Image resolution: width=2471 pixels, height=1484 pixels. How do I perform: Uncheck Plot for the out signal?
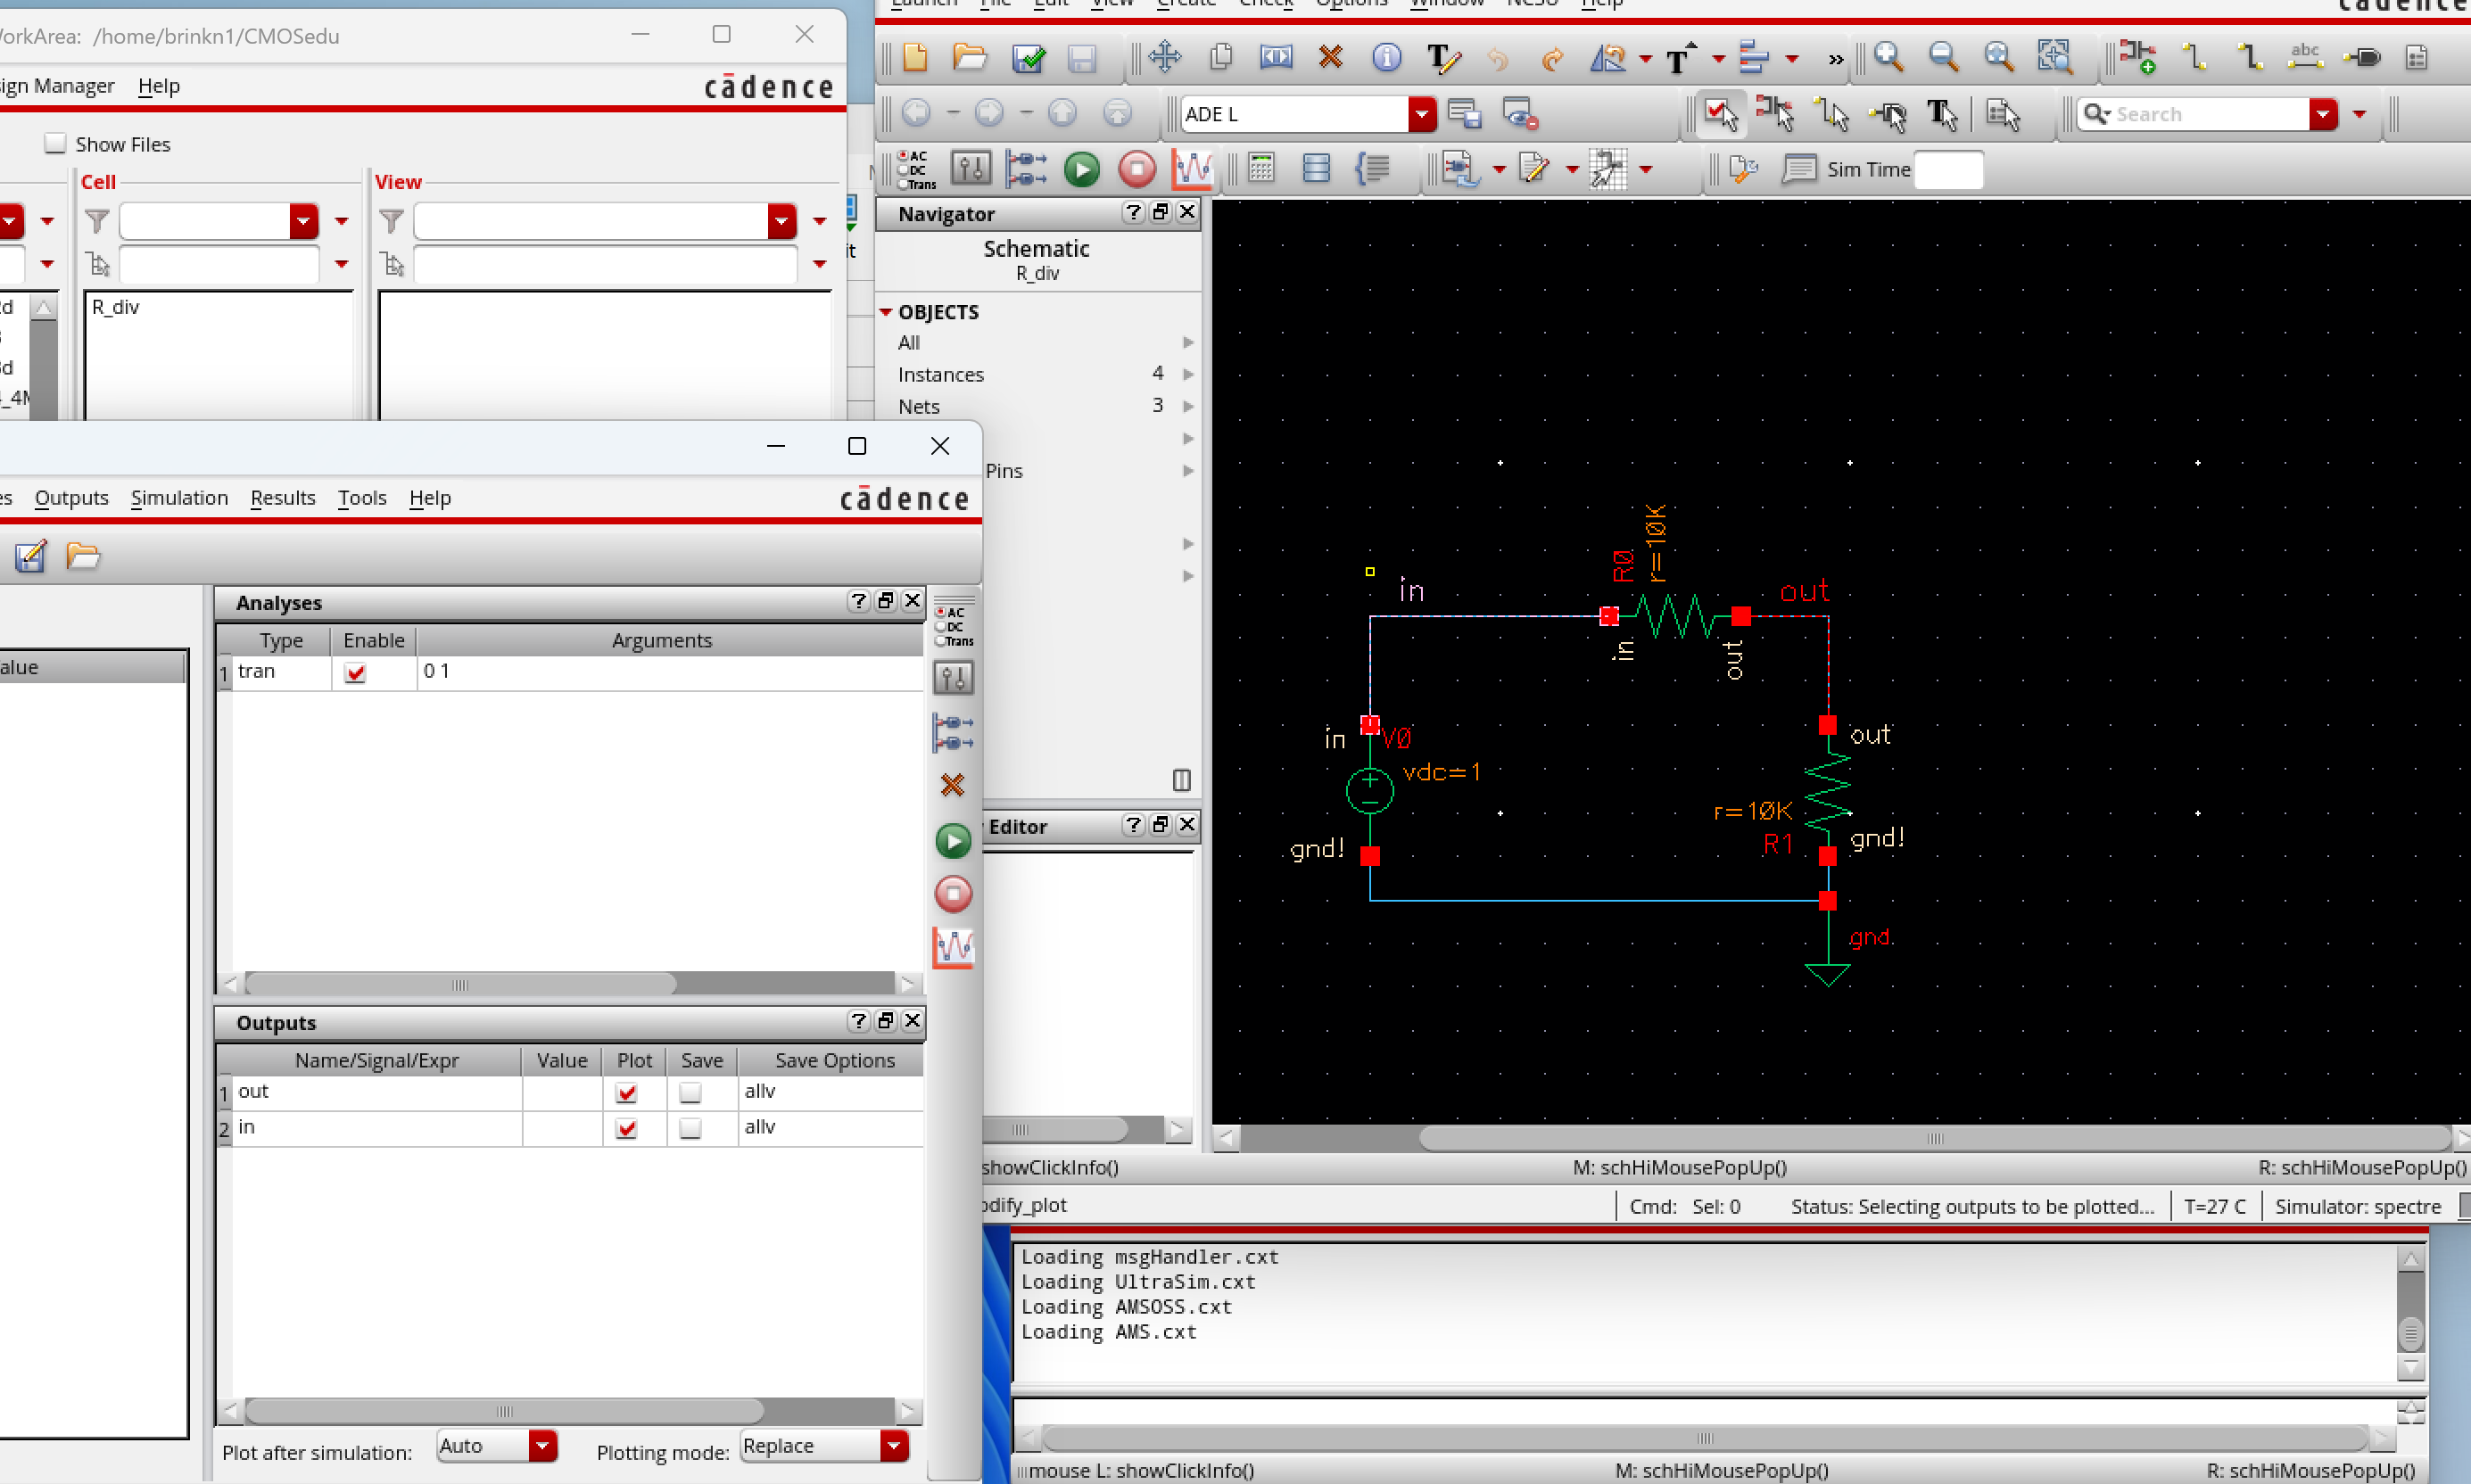(626, 1092)
